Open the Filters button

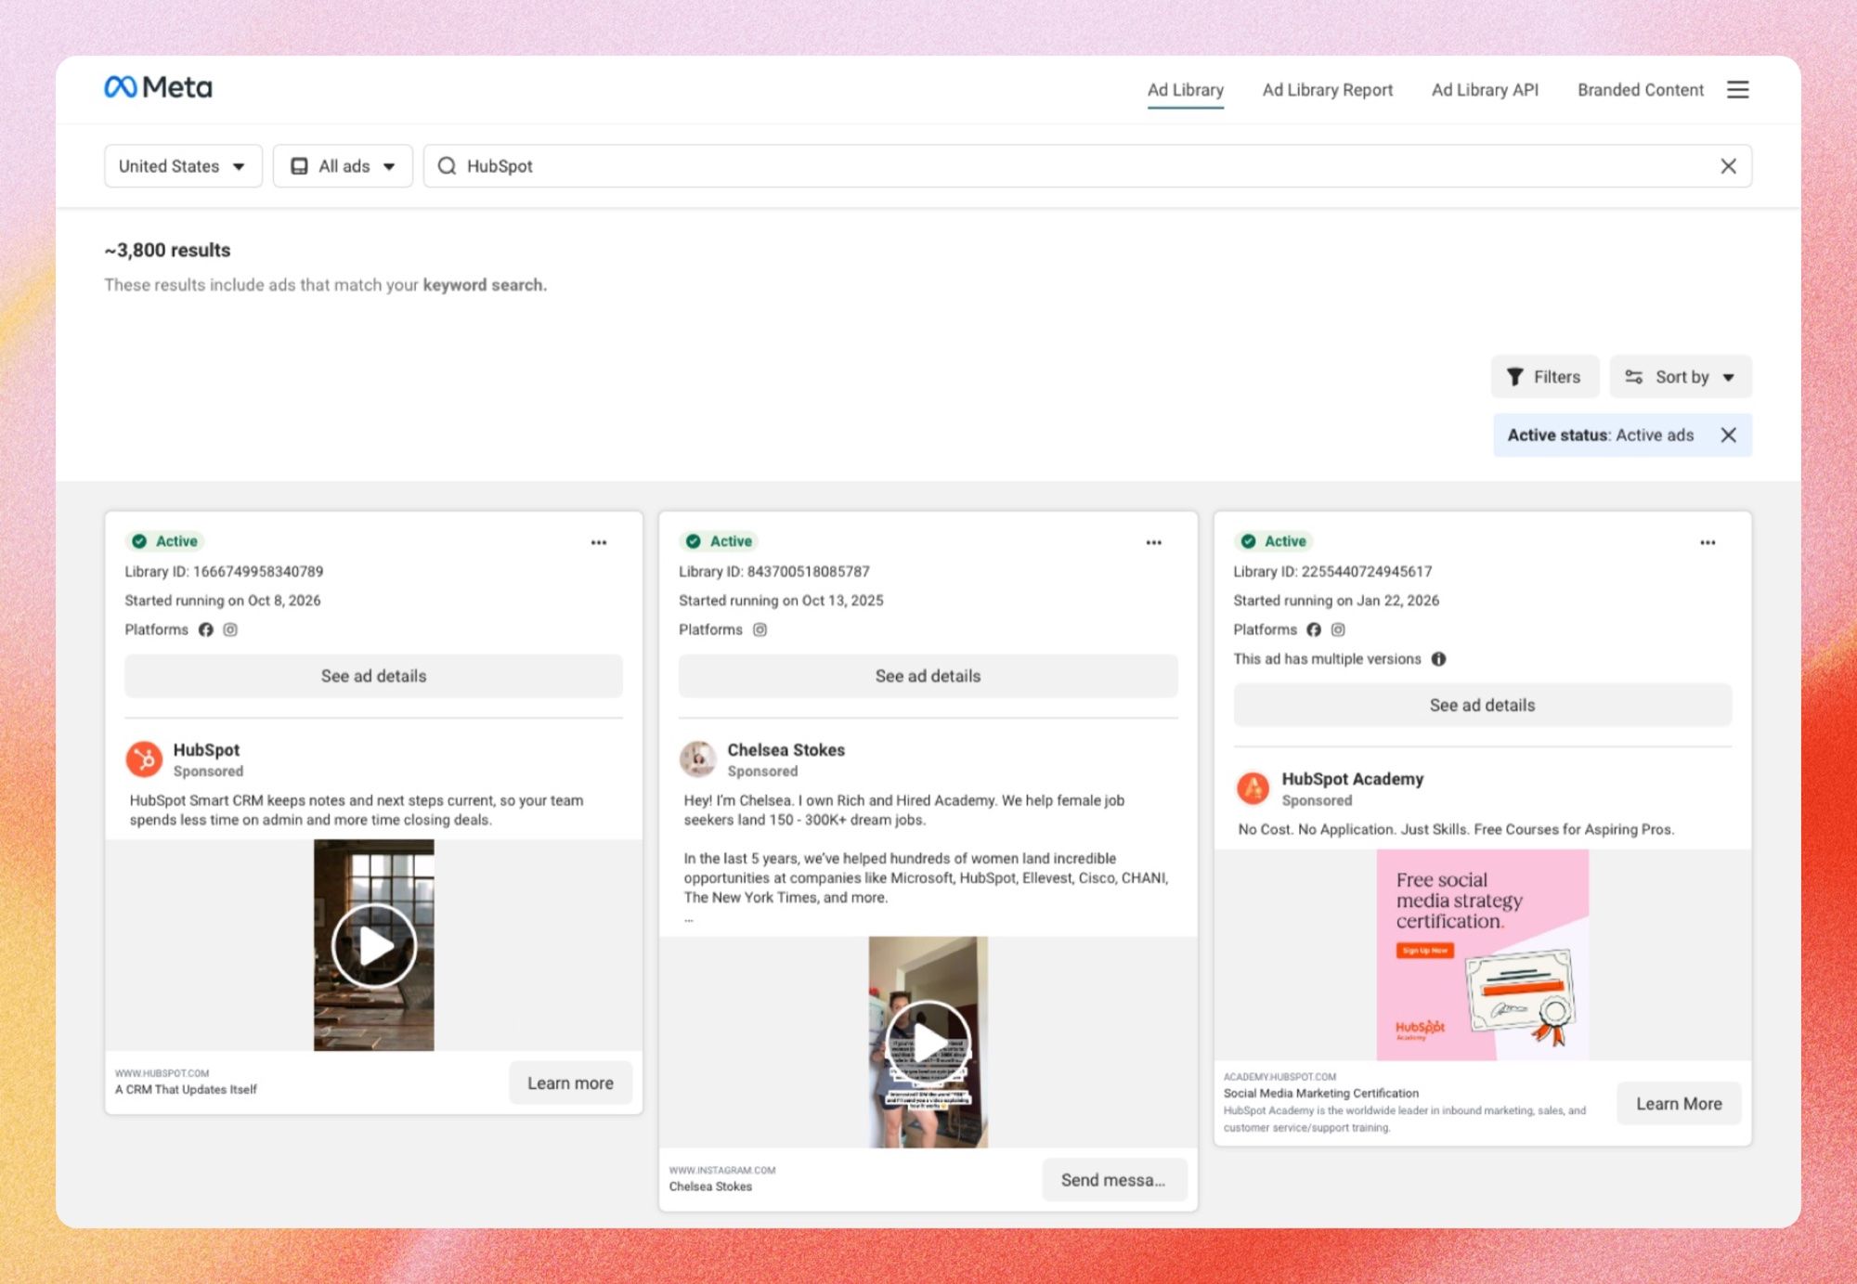1544,377
